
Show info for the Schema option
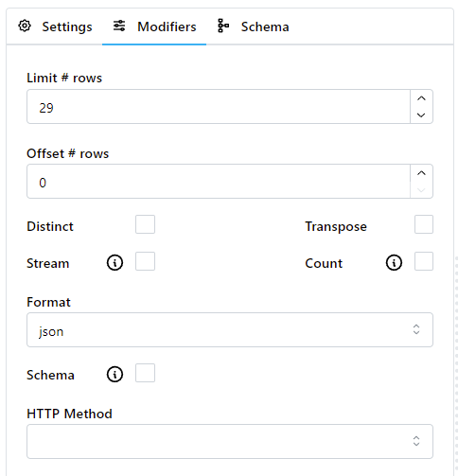coord(114,375)
